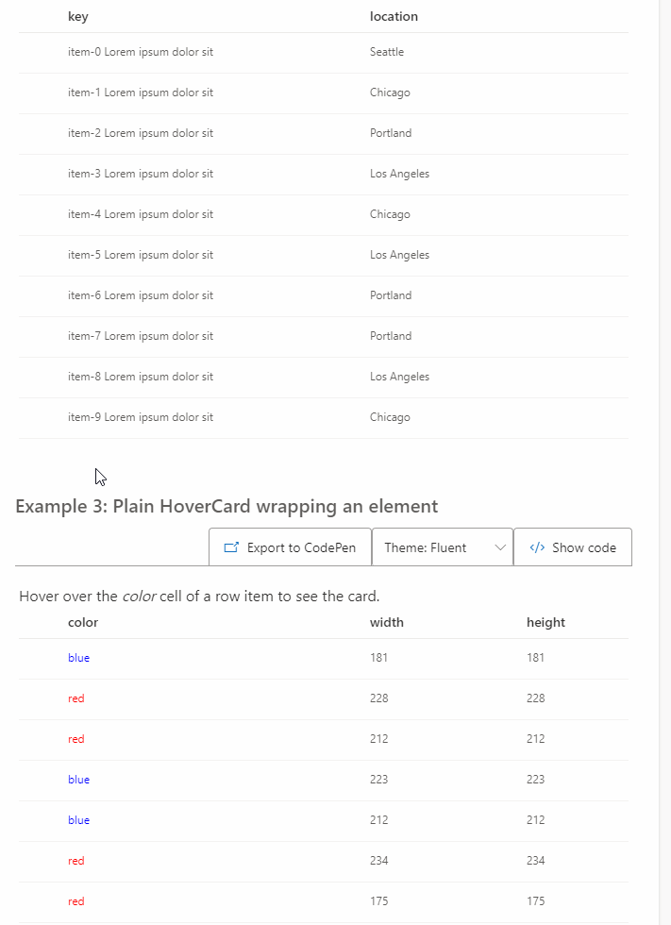The image size is (671, 925).
Task: Click the red cell with width 228
Action: pos(76,698)
